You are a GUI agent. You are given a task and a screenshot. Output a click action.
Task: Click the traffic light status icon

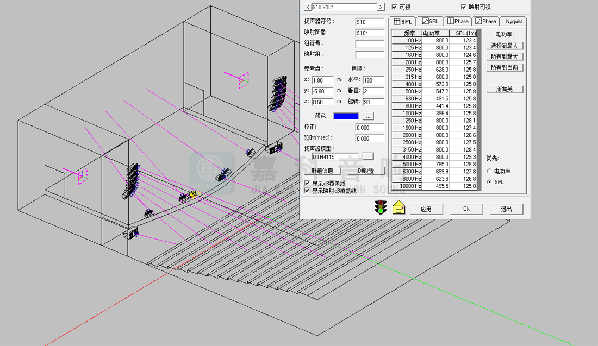click(x=382, y=207)
